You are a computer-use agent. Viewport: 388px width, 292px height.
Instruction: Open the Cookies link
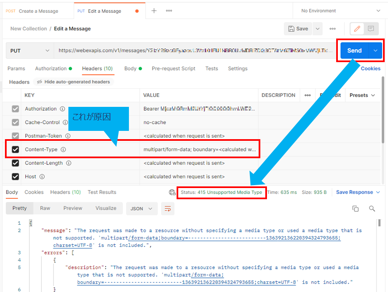(370, 69)
